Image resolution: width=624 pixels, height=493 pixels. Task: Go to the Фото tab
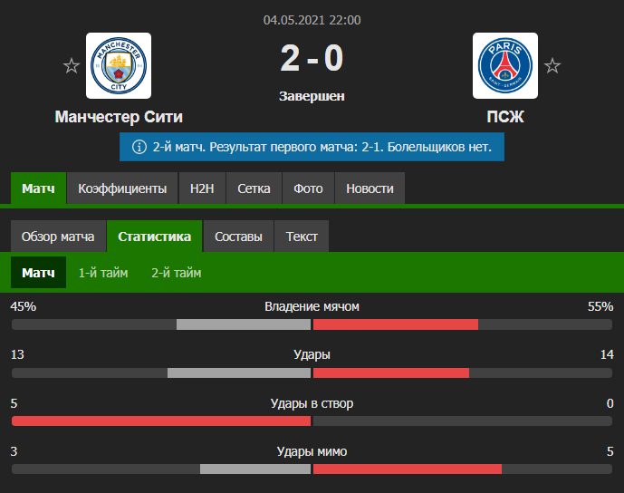pos(308,188)
